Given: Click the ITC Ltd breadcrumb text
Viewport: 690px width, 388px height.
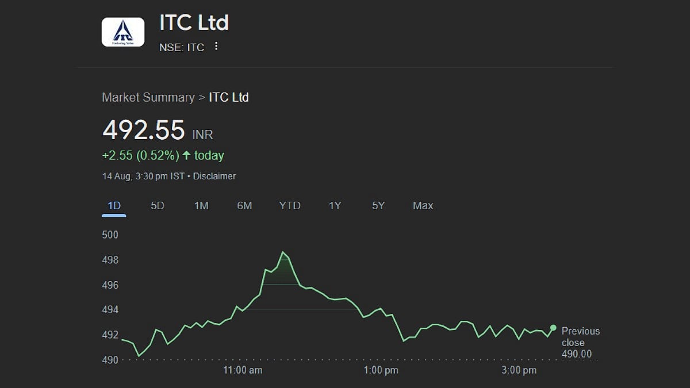Looking at the screenshot, I should click(229, 97).
